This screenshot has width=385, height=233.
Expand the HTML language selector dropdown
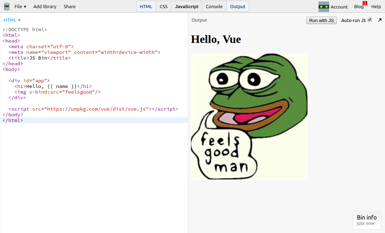coord(12,20)
